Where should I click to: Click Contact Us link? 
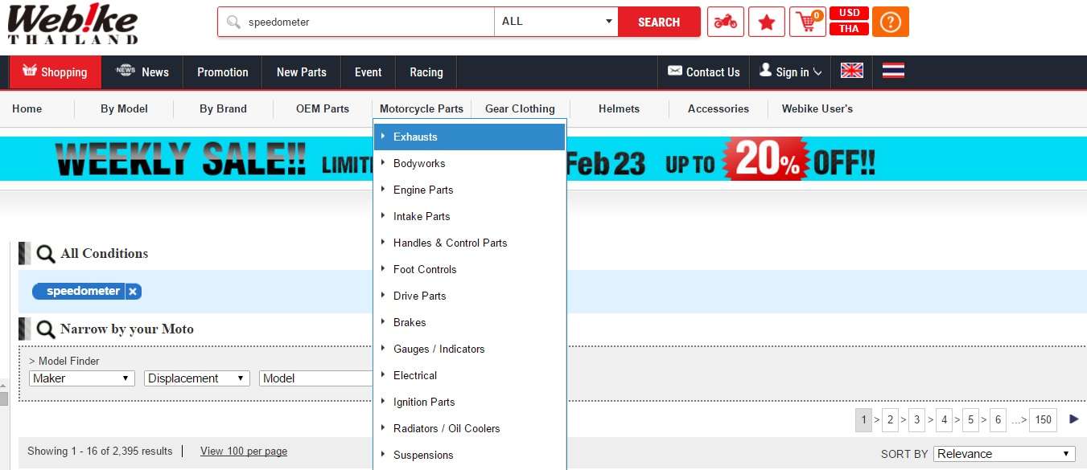[x=704, y=72]
